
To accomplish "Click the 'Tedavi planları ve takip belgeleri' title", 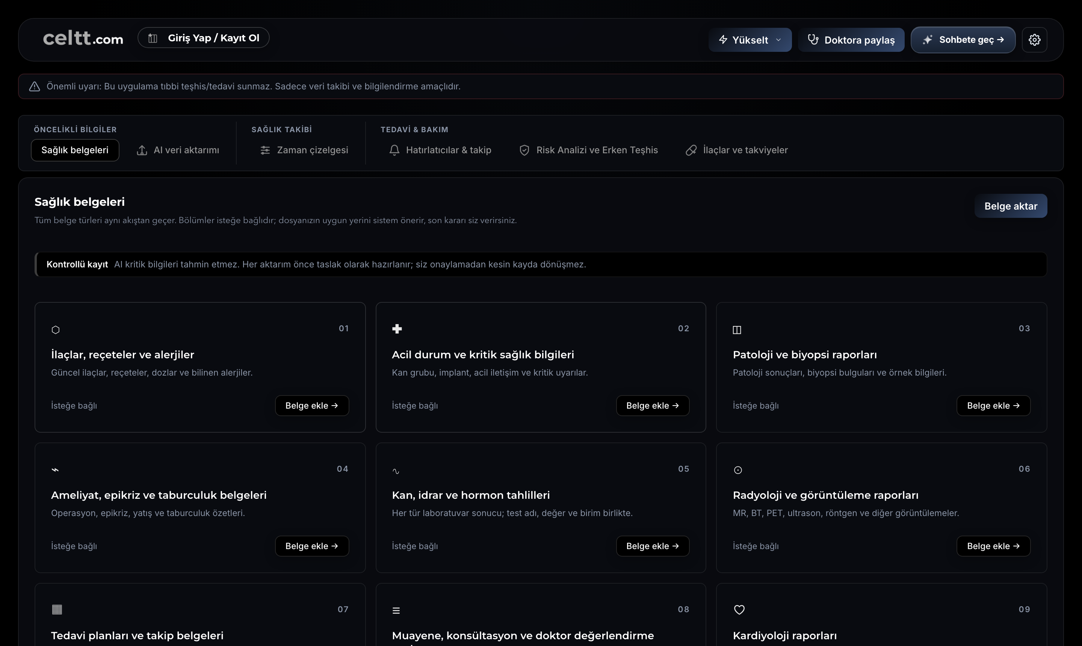I will (x=137, y=635).
